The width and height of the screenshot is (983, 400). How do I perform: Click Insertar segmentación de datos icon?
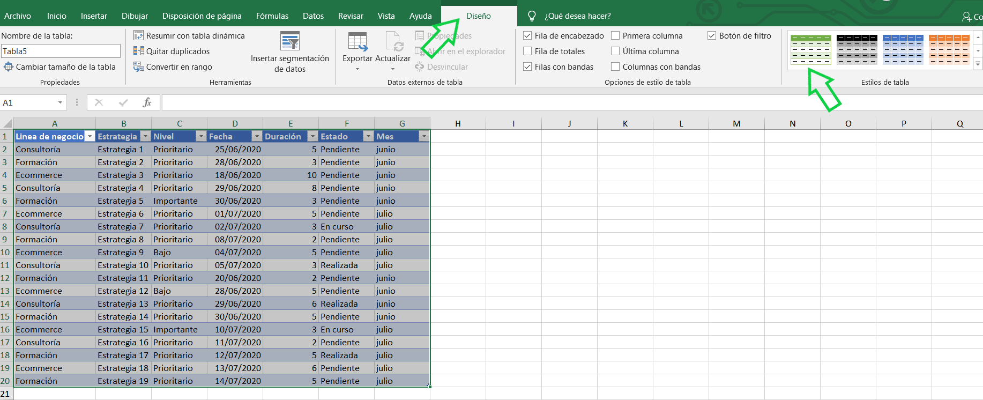pos(290,41)
